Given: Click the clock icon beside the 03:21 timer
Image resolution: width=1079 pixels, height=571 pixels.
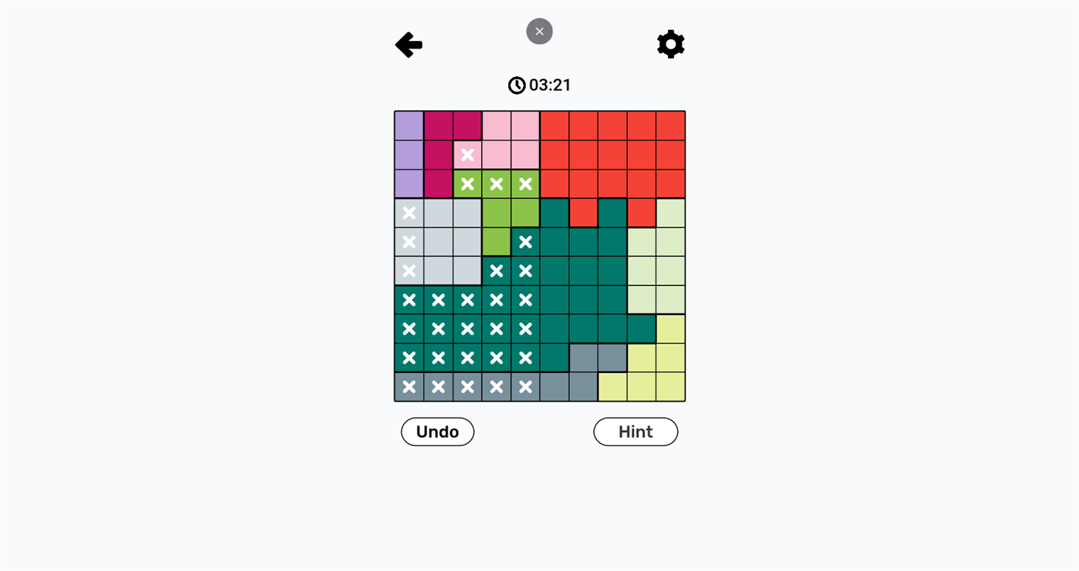Looking at the screenshot, I should click(x=516, y=85).
